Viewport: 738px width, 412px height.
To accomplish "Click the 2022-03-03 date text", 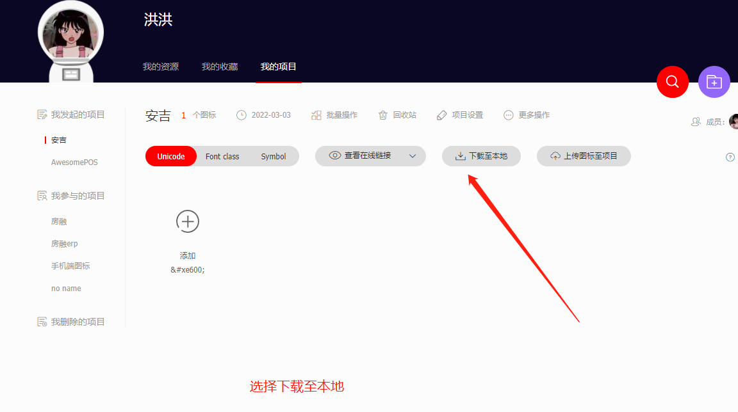I will (x=271, y=115).
